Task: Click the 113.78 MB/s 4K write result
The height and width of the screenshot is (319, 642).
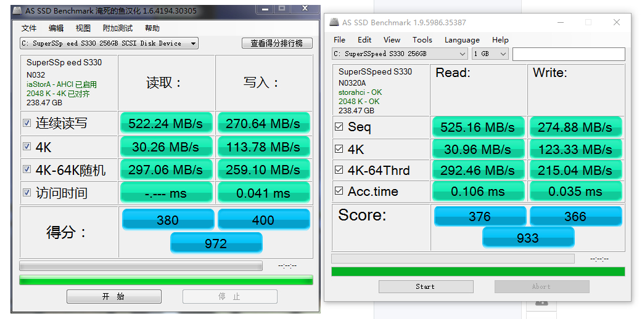Action: [x=263, y=146]
